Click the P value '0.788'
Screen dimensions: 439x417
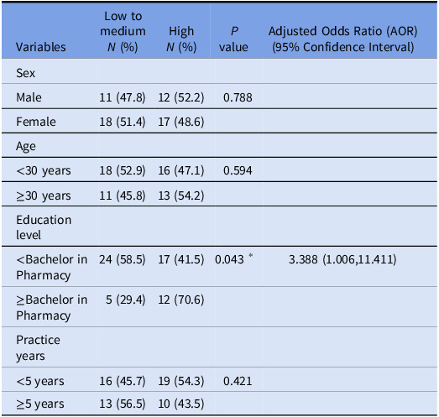click(x=238, y=97)
